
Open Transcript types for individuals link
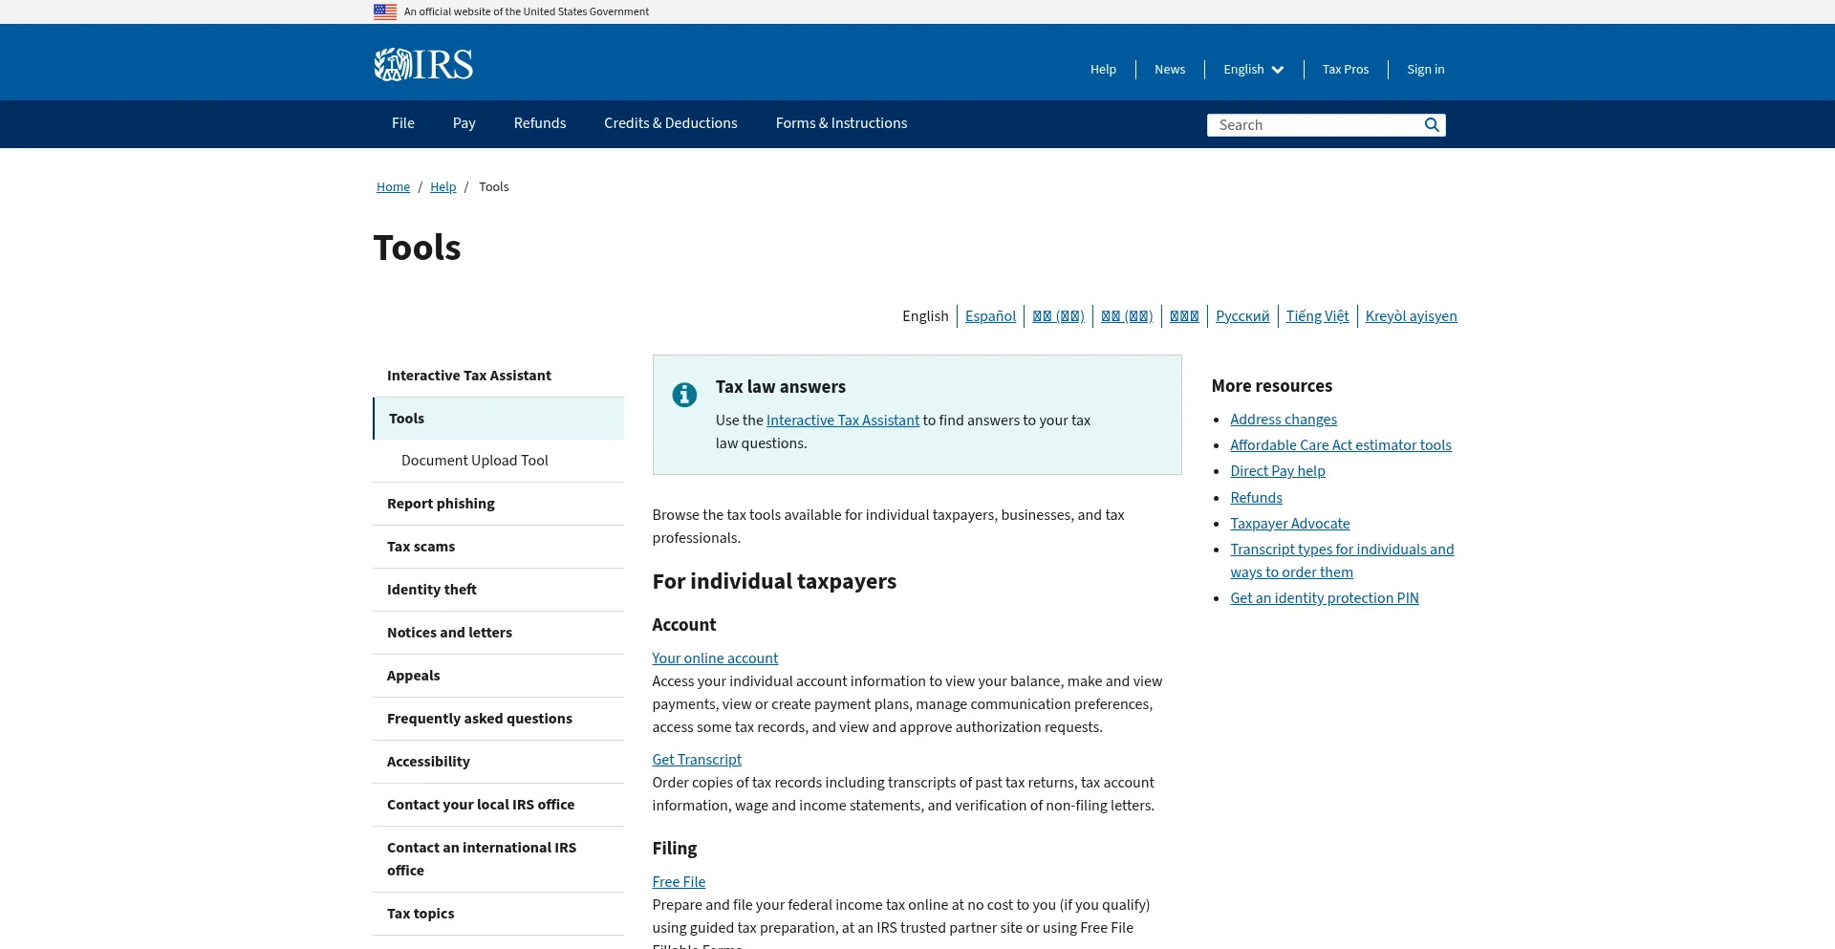click(x=1342, y=561)
